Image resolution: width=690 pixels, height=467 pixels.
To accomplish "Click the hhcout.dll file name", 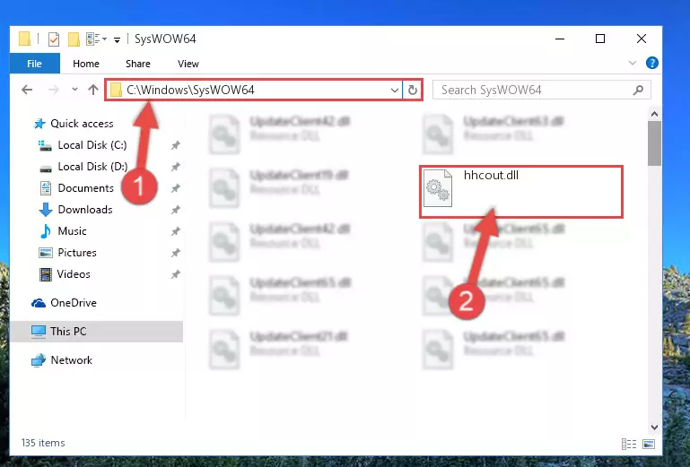I will [x=491, y=176].
